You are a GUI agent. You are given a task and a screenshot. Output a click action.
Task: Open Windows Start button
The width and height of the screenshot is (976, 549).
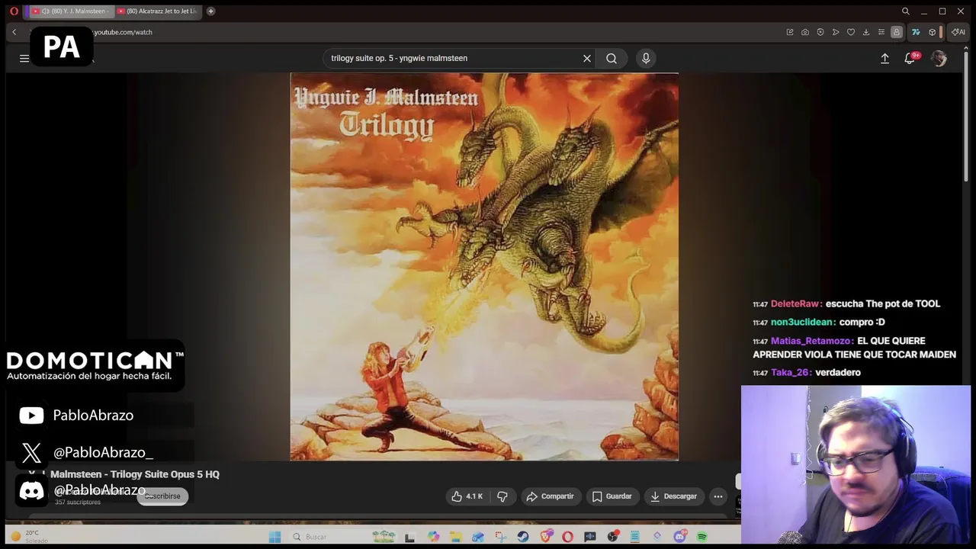[274, 537]
